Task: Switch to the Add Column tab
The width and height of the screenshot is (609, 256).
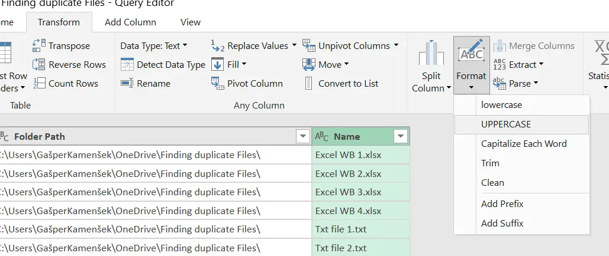Action: pyautogui.click(x=130, y=22)
